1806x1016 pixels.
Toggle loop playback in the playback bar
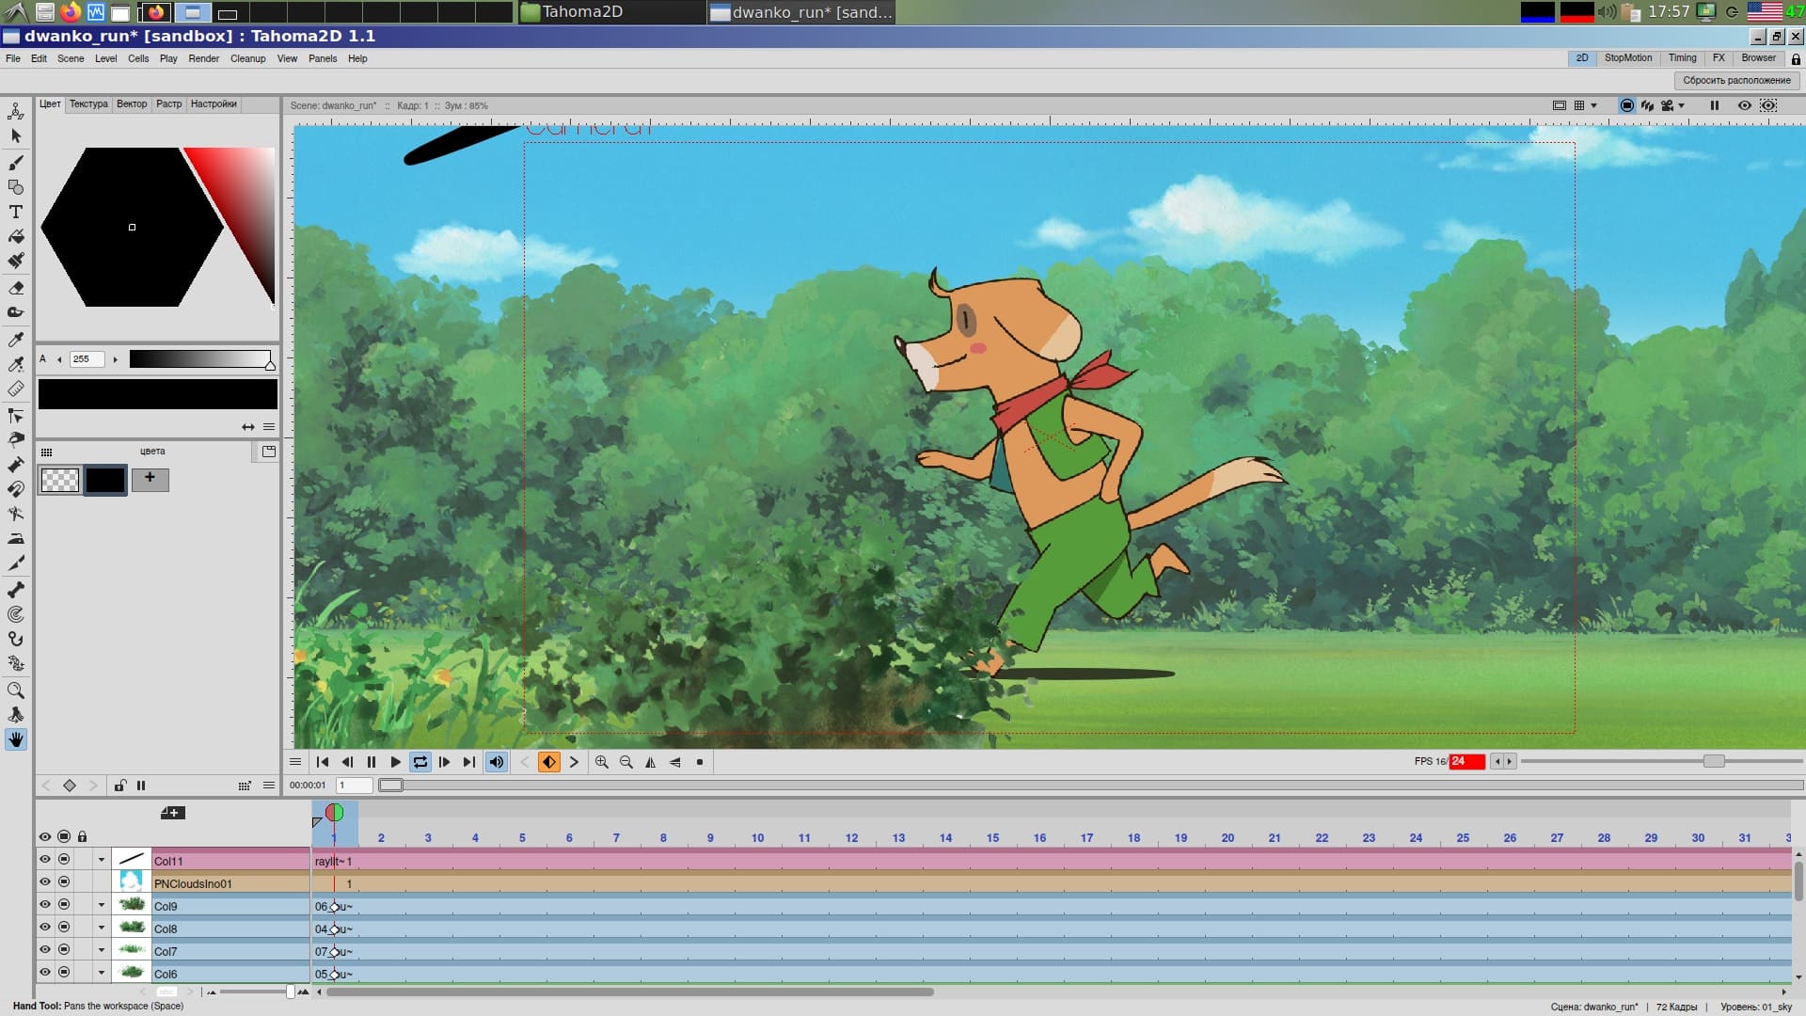click(420, 762)
